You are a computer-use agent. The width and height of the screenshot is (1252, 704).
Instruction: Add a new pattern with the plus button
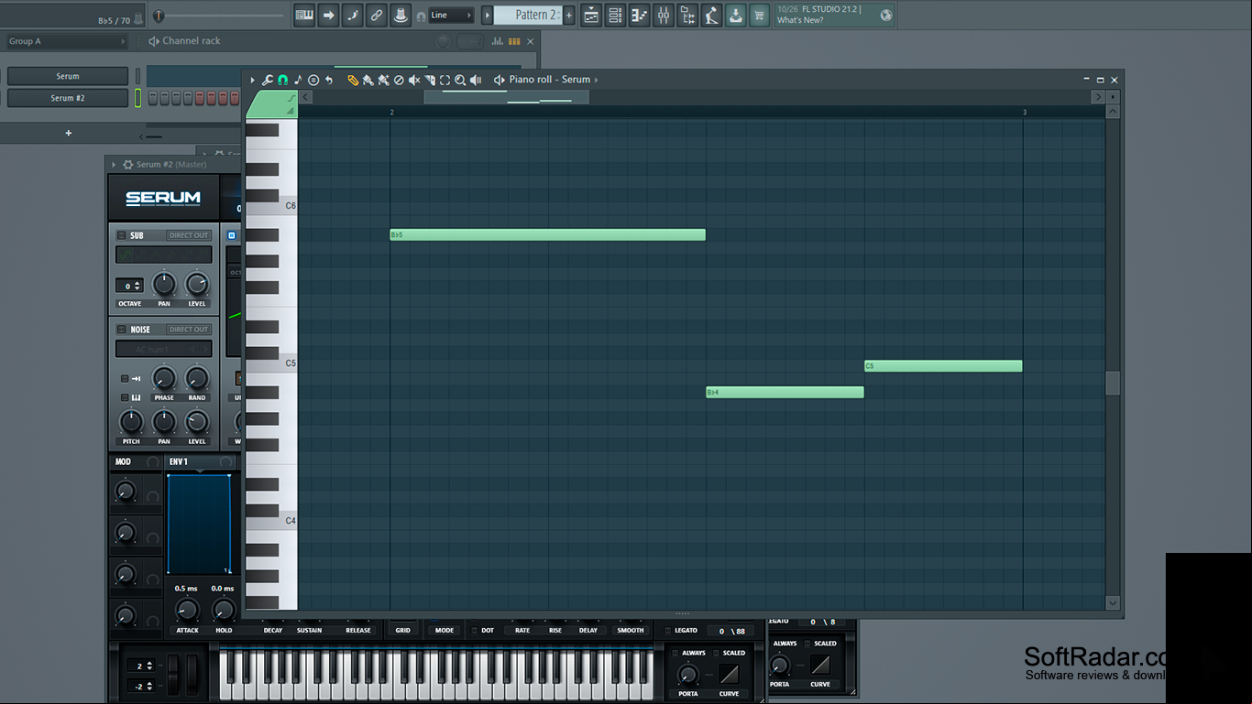(569, 16)
